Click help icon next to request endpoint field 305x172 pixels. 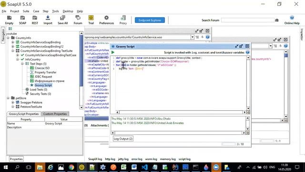pos(208,37)
